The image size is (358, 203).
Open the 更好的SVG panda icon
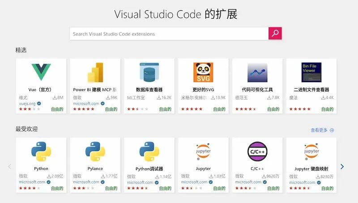click(x=203, y=72)
